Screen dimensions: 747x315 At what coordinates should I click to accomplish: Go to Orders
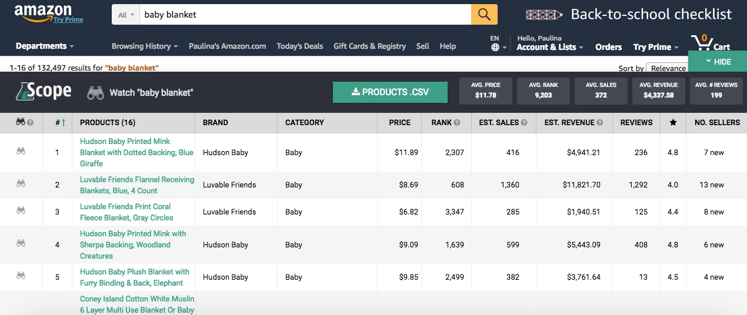click(x=608, y=47)
